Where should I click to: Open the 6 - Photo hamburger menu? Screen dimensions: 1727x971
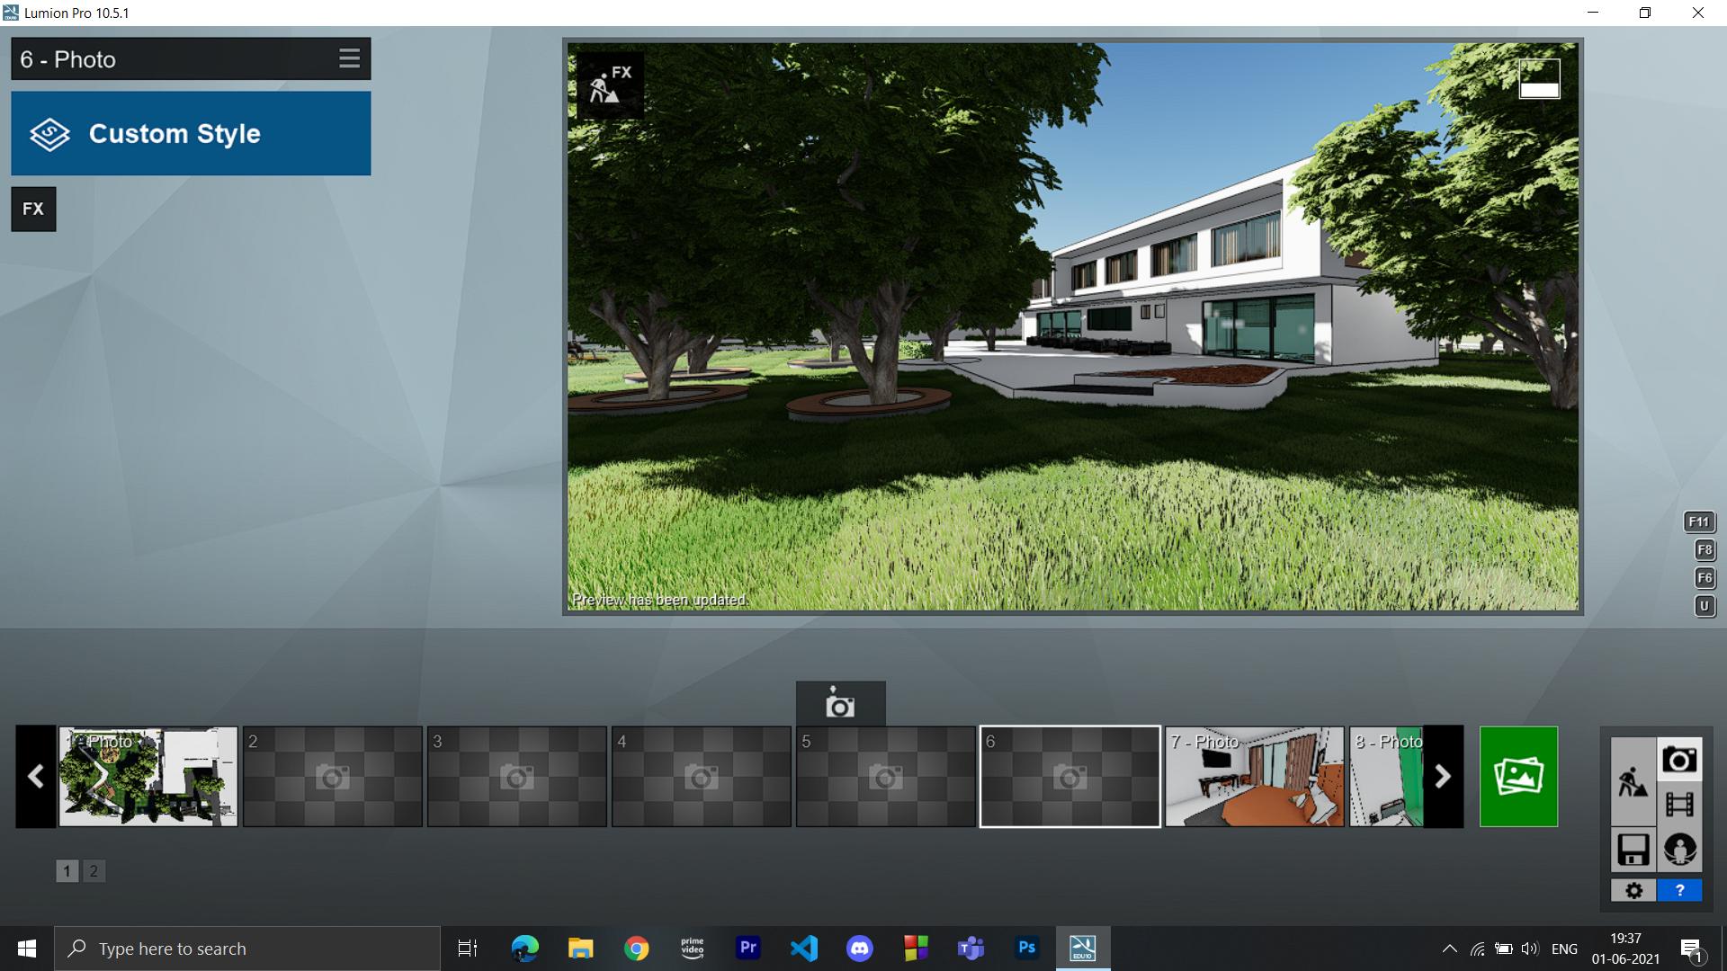(x=349, y=59)
